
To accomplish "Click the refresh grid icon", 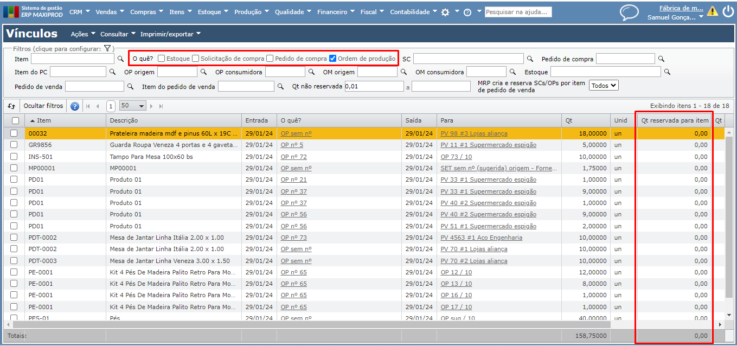I will (x=11, y=106).
